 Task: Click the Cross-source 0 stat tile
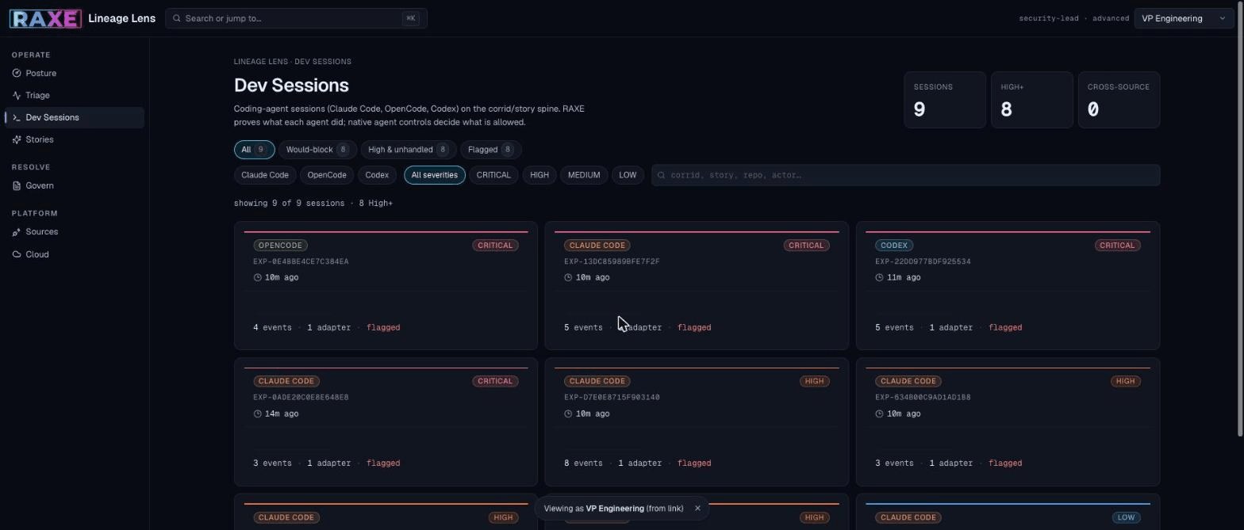tap(1119, 100)
